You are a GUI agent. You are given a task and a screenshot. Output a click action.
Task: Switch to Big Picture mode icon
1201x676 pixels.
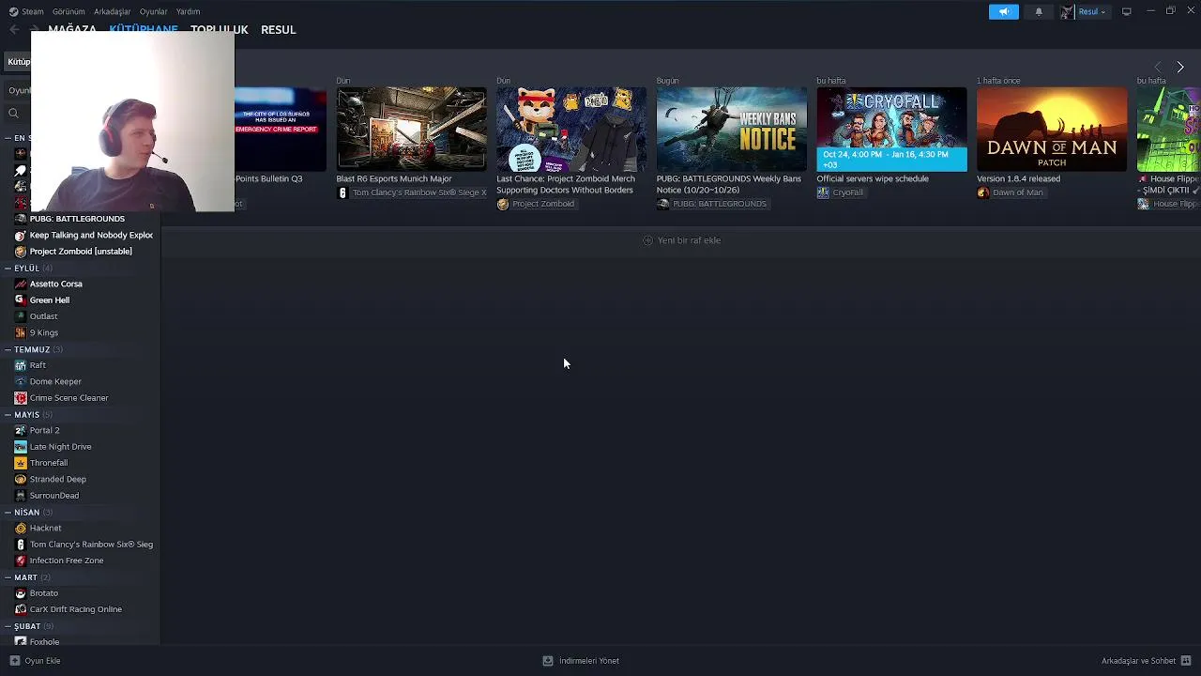pyautogui.click(x=1127, y=11)
